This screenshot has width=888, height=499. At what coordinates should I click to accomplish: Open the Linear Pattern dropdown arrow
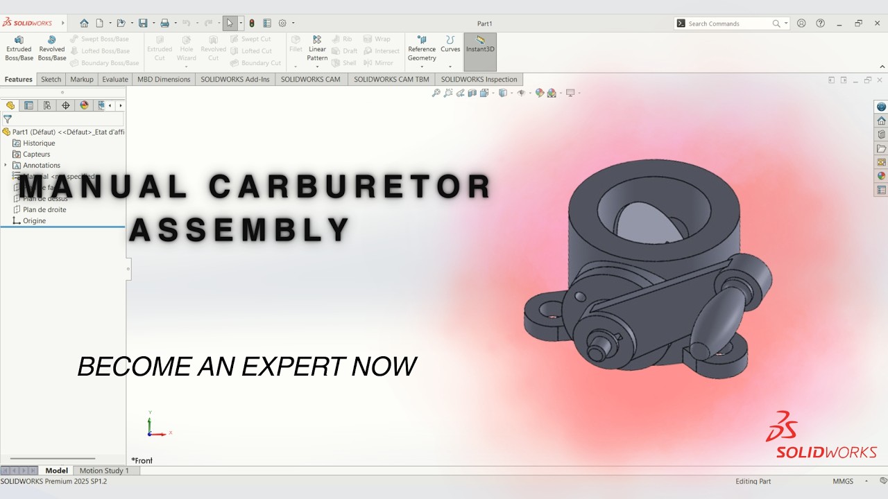coord(317,67)
